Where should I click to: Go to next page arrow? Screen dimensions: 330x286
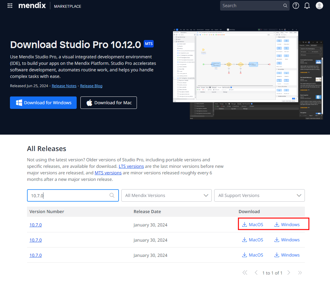click(x=289, y=273)
